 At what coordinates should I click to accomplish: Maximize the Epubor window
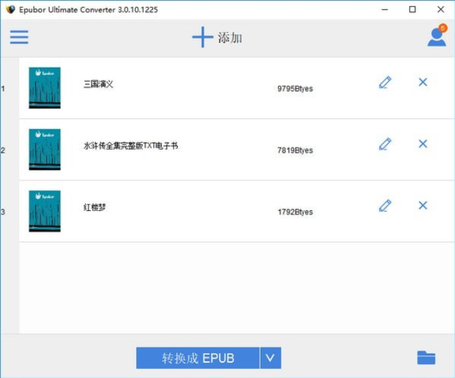pyautogui.click(x=412, y=10)
